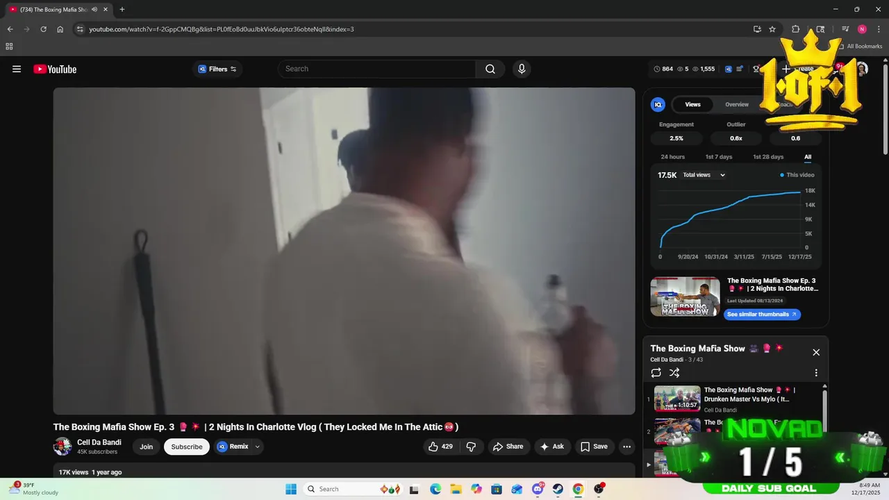Focus the YouTube search box
Image resolution: width=889 pixels, height=500 pixels.
pos(377,69)
